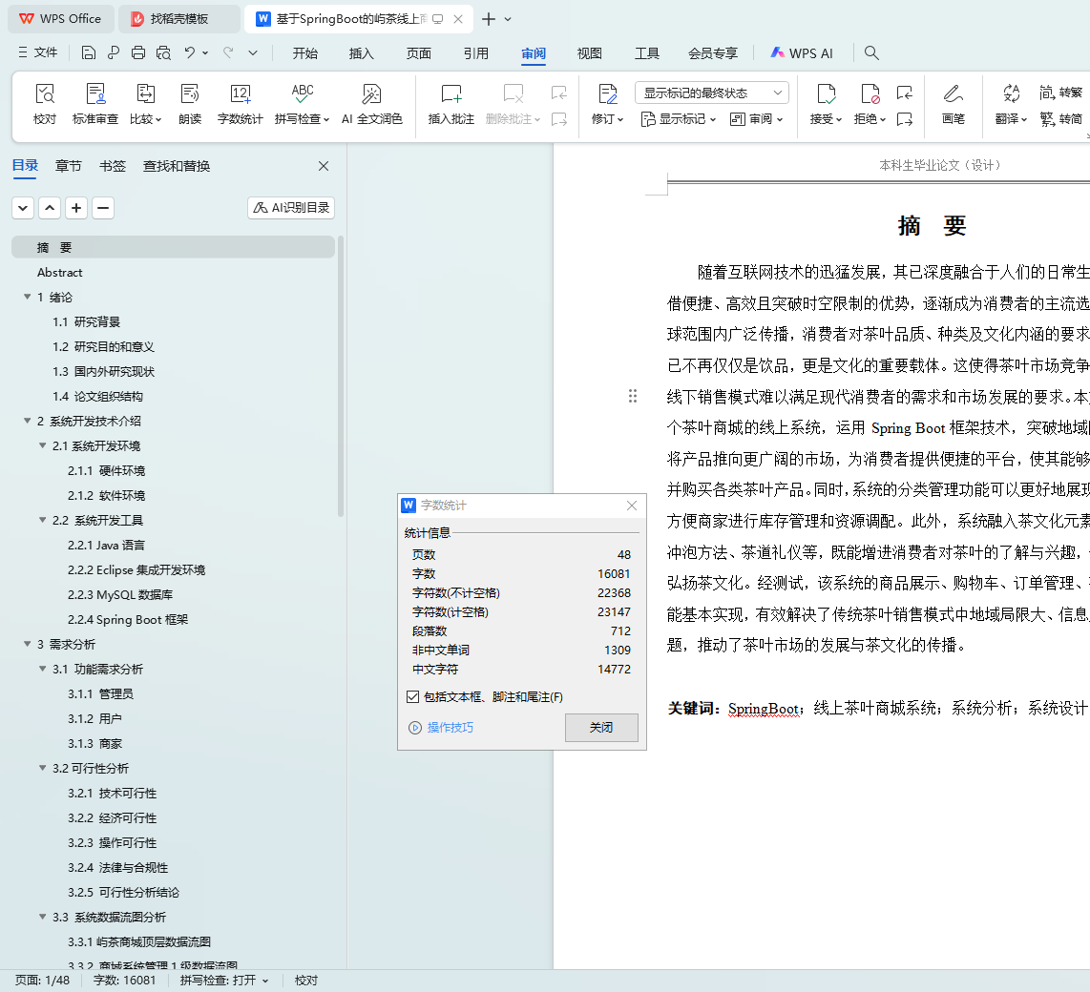Collapse the 3.1 功能需求分析 node
The image size is (1090, 992).
tap(42, 669)
